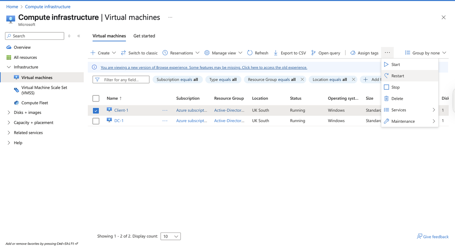Click the sidebar expand/collapse arrows icon
455x247 pixels.
(69, 36)
